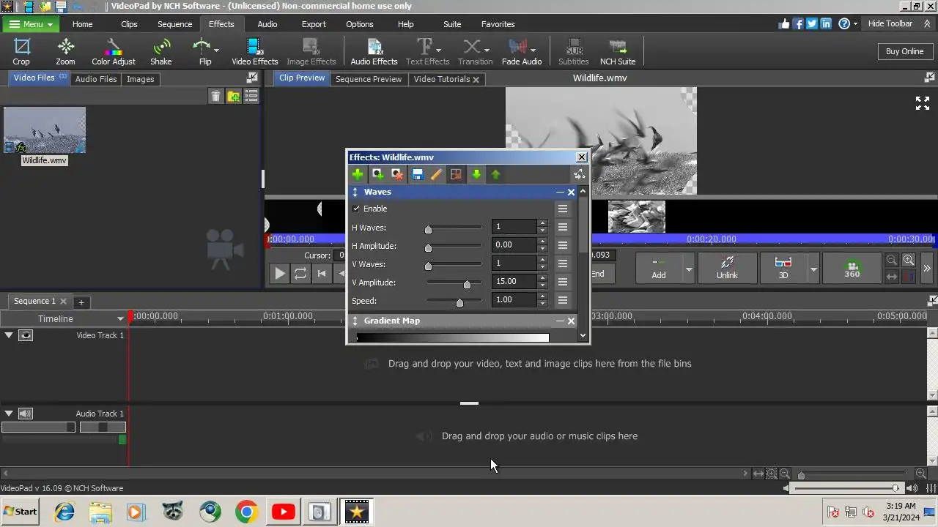
Task: Open the Timeline view dropdown
Action: pos(120,318)
